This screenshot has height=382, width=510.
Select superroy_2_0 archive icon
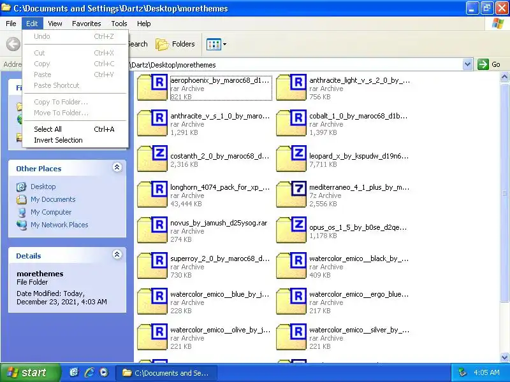(152, 265)
